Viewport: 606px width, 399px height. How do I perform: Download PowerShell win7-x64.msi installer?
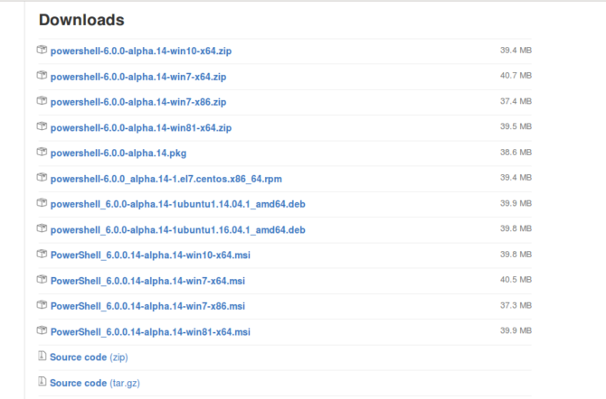(x=147, y=281)
